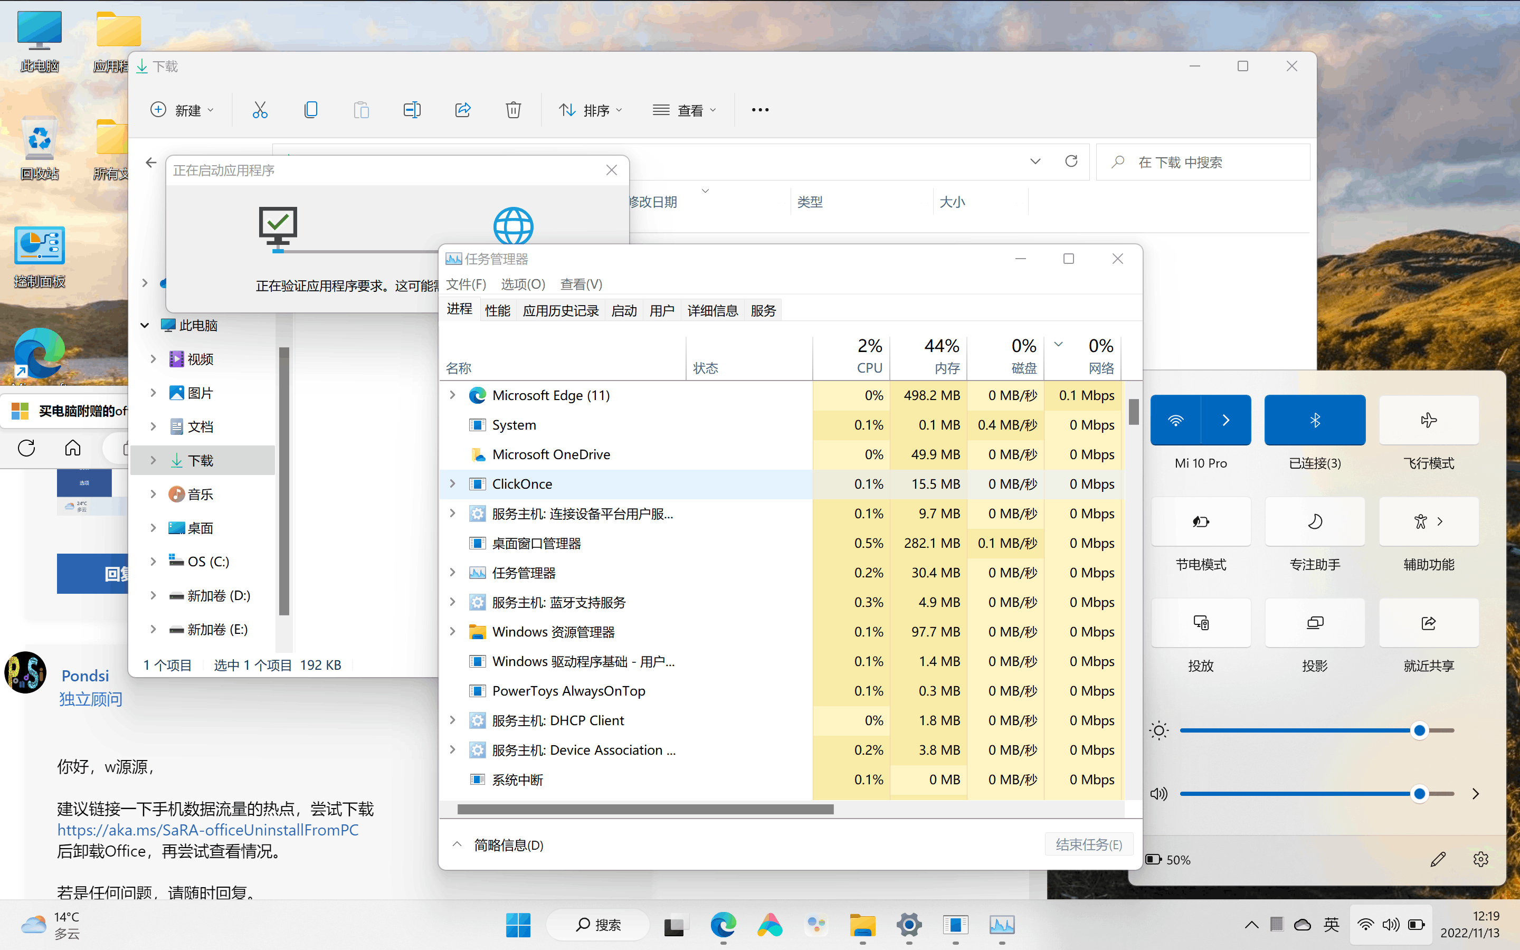
Task: Click the taskbar 搜索 search button
Action: point(597,925)
